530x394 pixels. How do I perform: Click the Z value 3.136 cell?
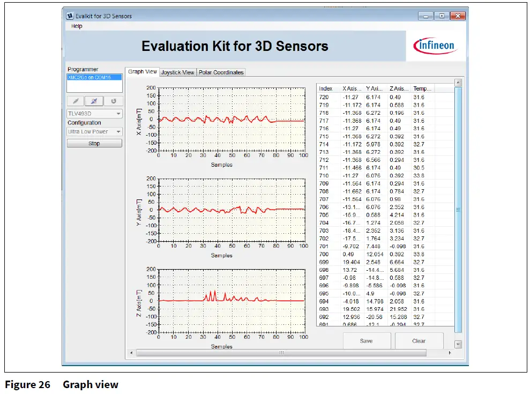pos(397,231)
